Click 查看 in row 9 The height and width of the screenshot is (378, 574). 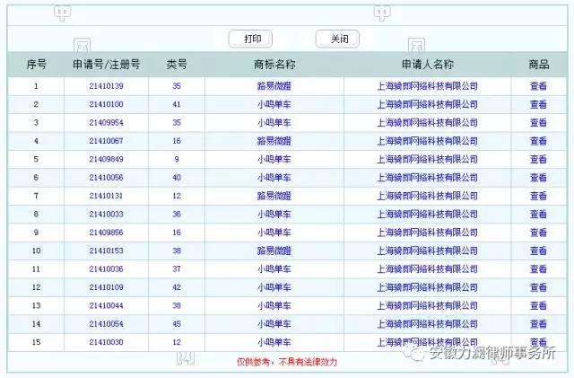coord(538,233)
